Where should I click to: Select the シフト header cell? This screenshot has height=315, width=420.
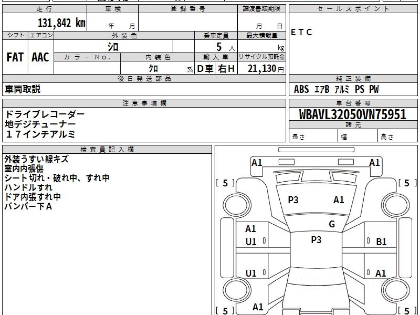point(15,35)
